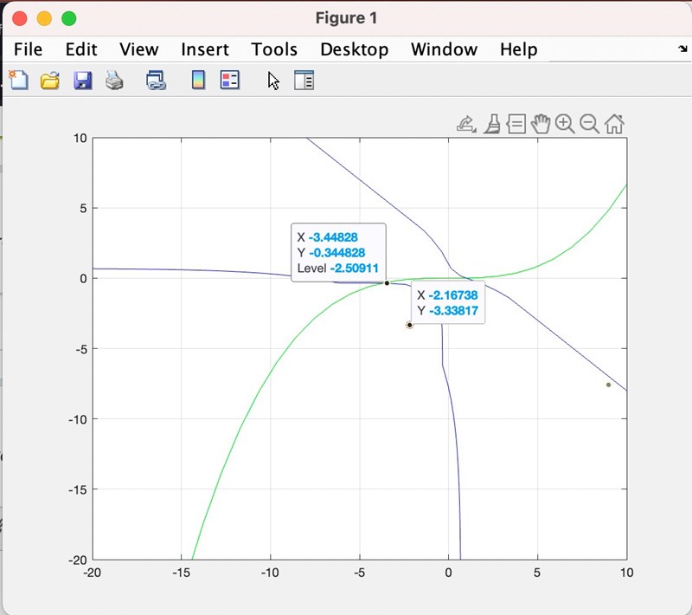
Task: Zoom out of the axes
Action: point(589,124)
